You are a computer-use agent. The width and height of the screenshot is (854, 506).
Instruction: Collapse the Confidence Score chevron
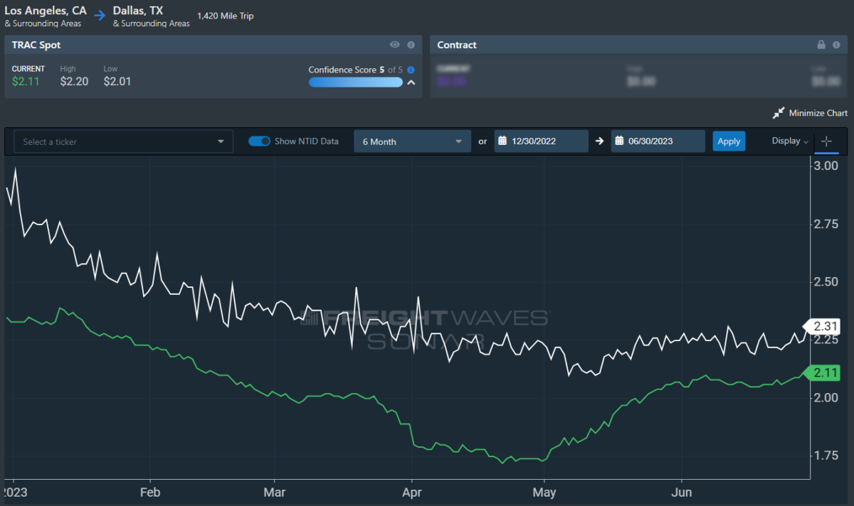(411, 82)
